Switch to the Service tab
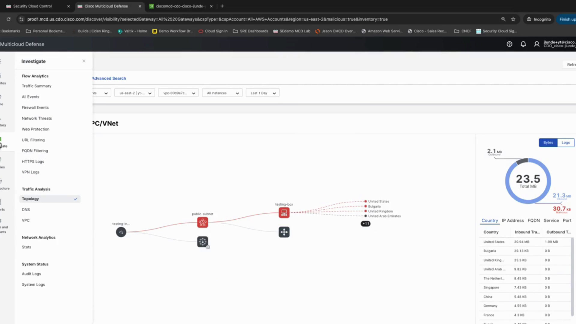This screenshot has height=324, width=576. (x=551, y=220)
